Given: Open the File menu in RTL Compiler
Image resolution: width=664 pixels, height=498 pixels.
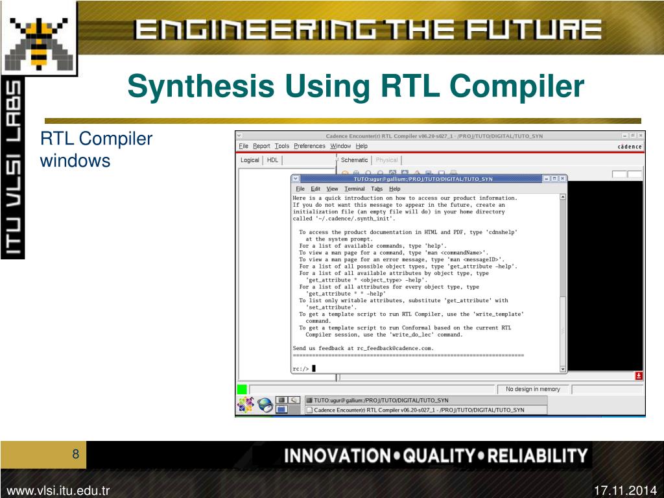Looking at the screenshot, I should tap(244, 146).
